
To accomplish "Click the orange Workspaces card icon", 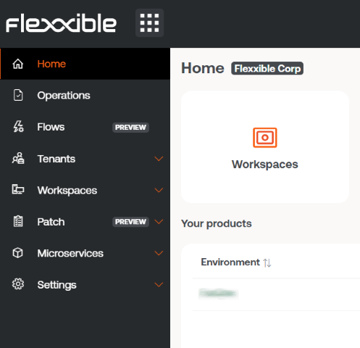I will [x=265, y=138].
